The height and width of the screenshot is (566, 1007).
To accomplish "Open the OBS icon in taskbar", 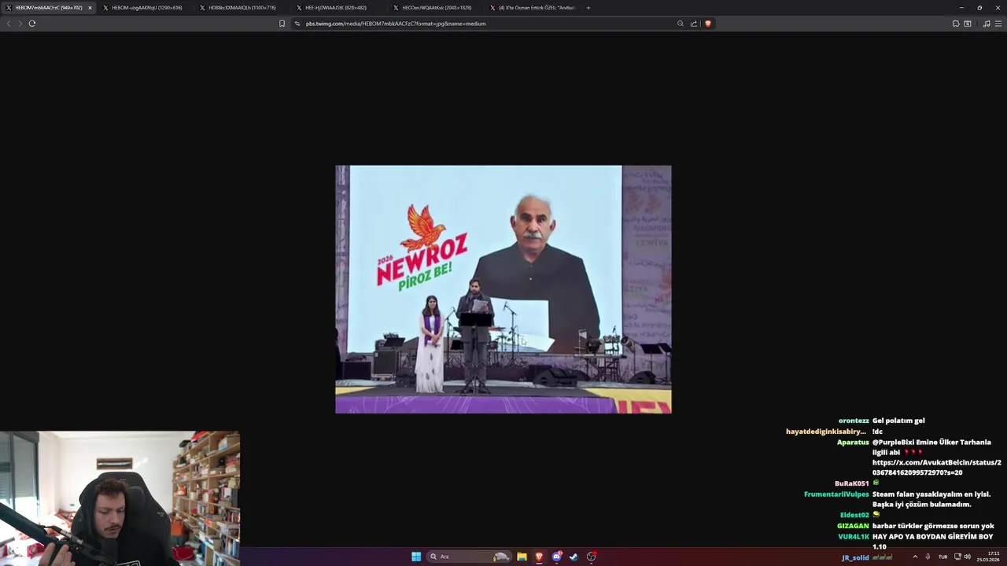I will click(591, 557).
